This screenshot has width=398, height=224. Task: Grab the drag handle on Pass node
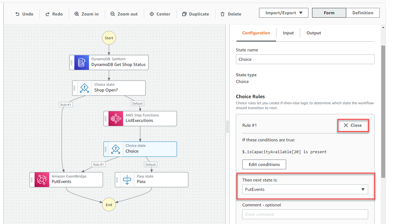(117, 180)
